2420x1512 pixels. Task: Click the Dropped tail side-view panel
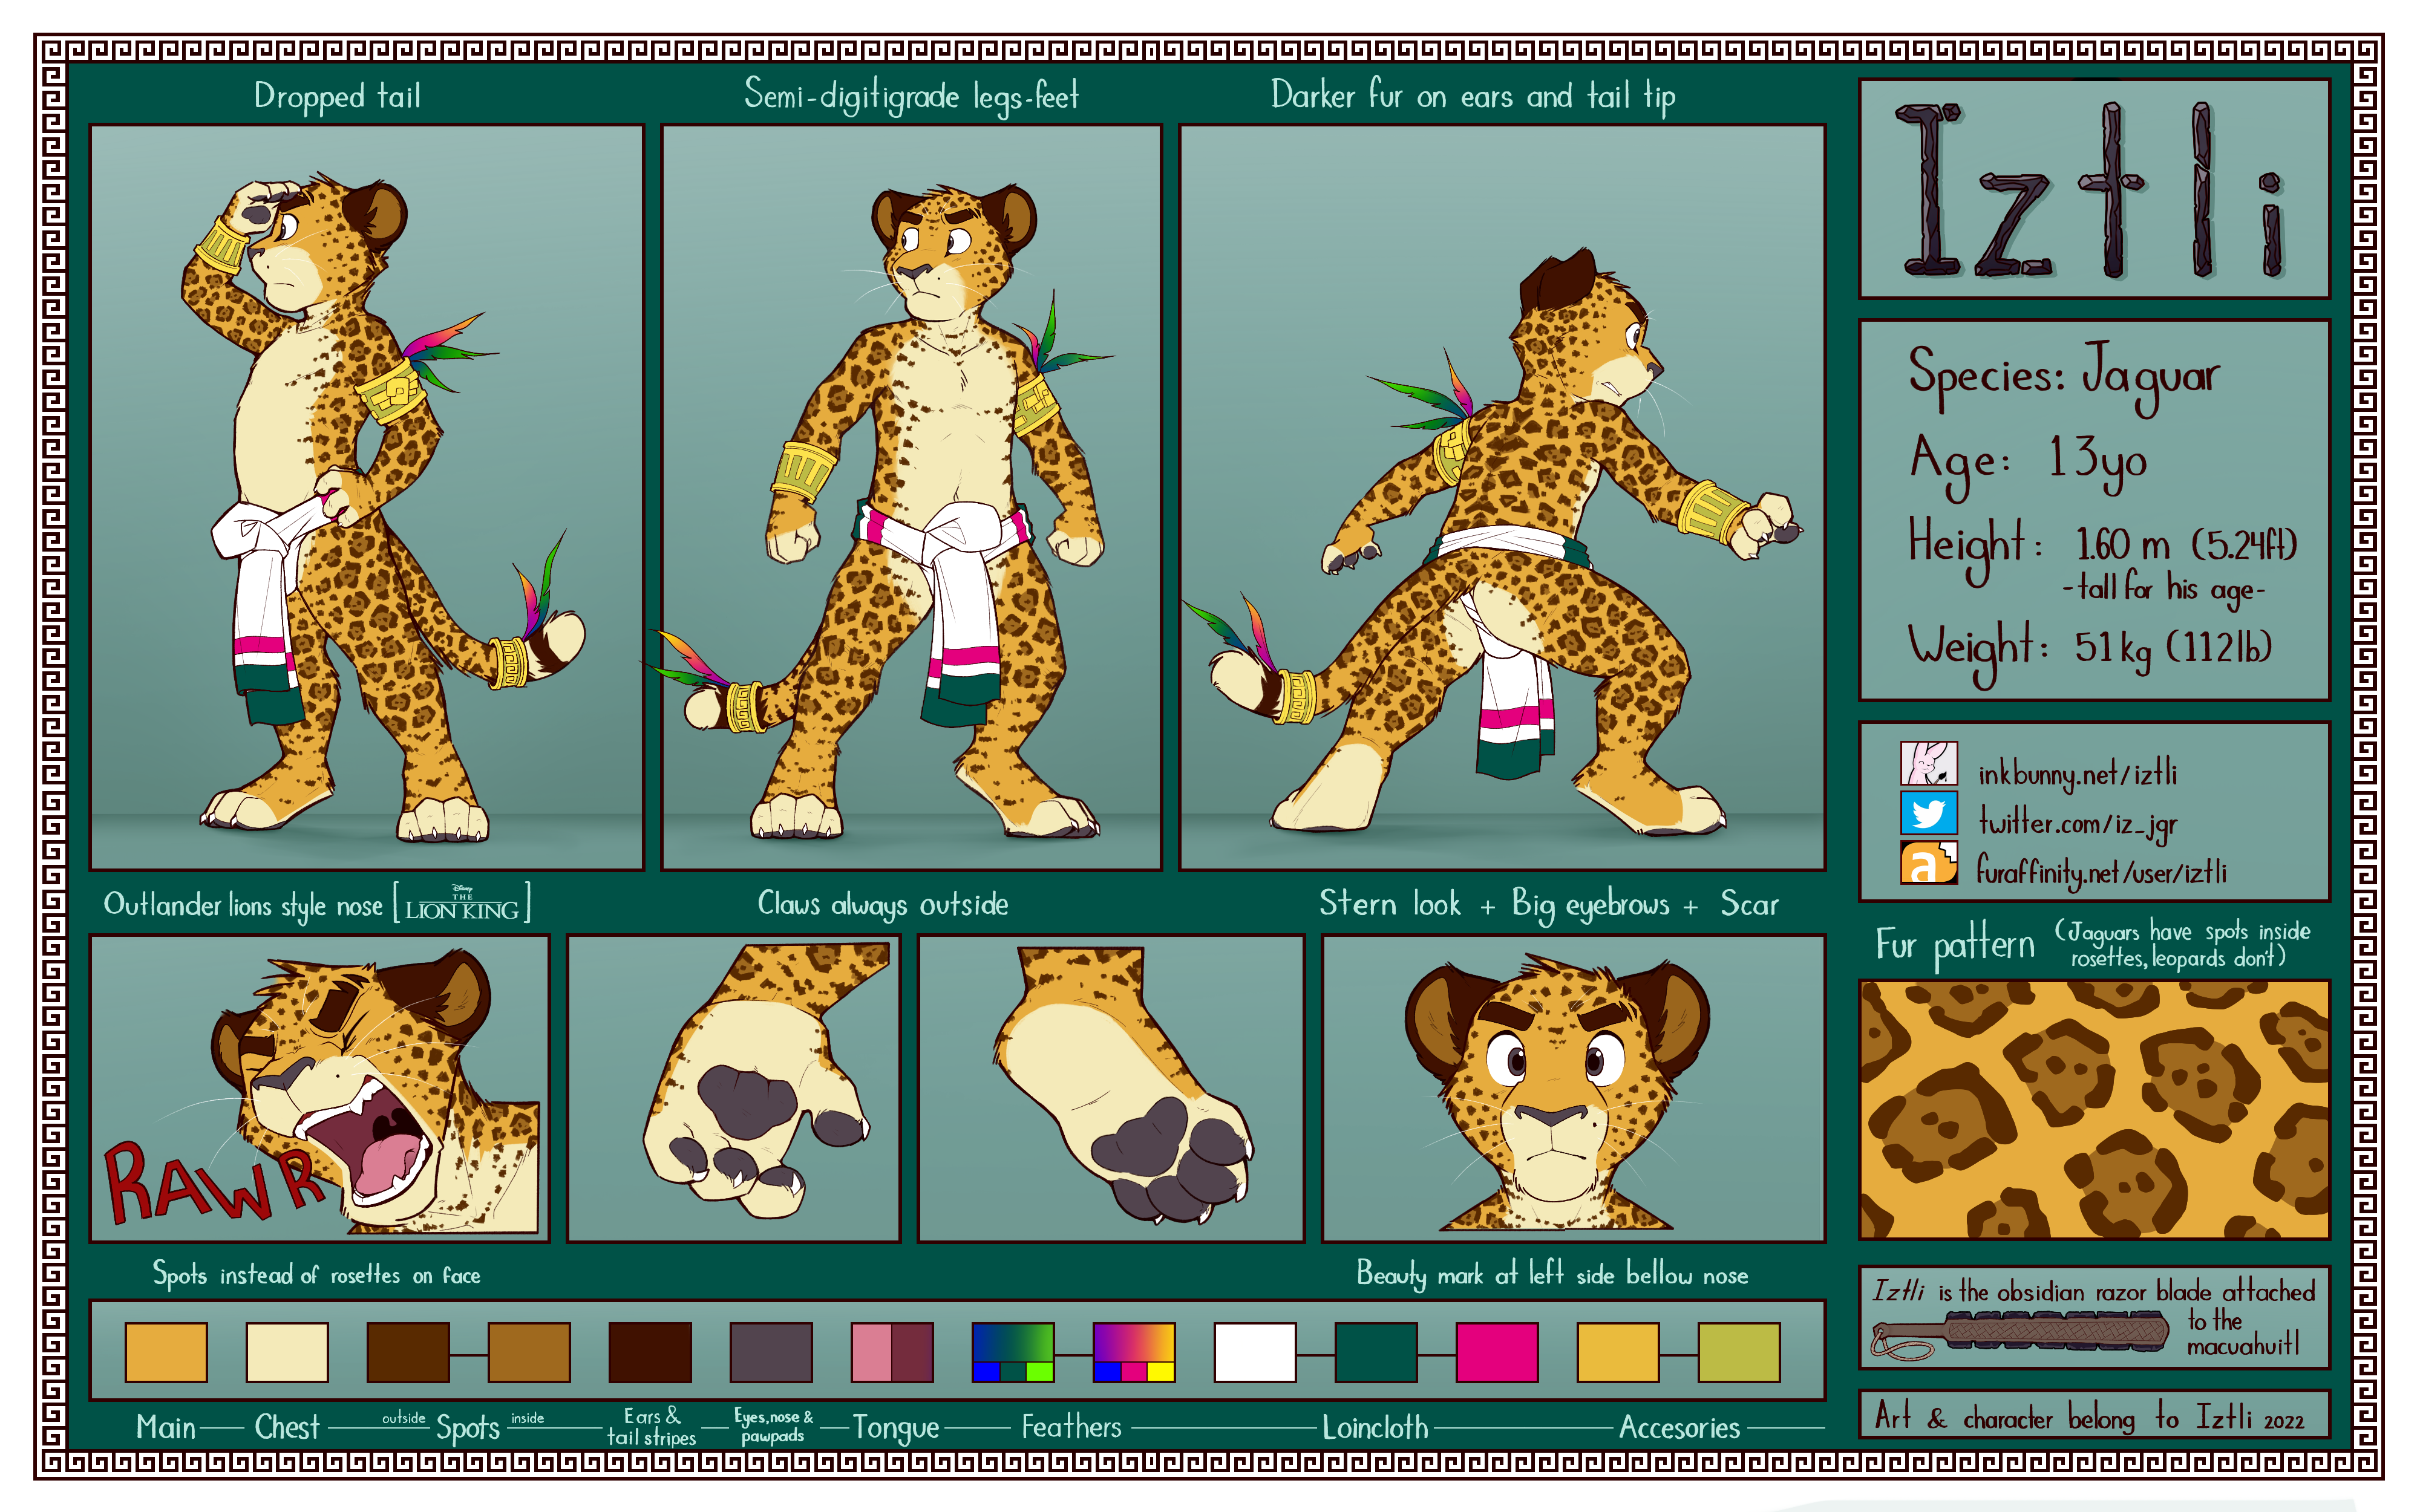click(366, 497)
